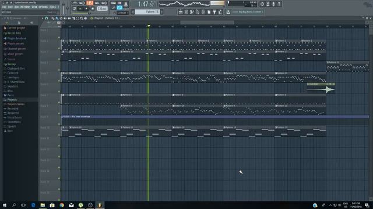The image size is (373, 209).
Task: Open the OPTIONS menu
Action: coord(43,7)
